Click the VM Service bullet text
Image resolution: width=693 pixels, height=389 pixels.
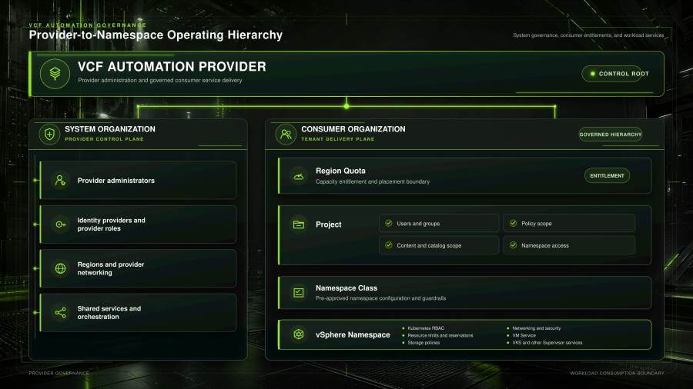tap(524, 335)
